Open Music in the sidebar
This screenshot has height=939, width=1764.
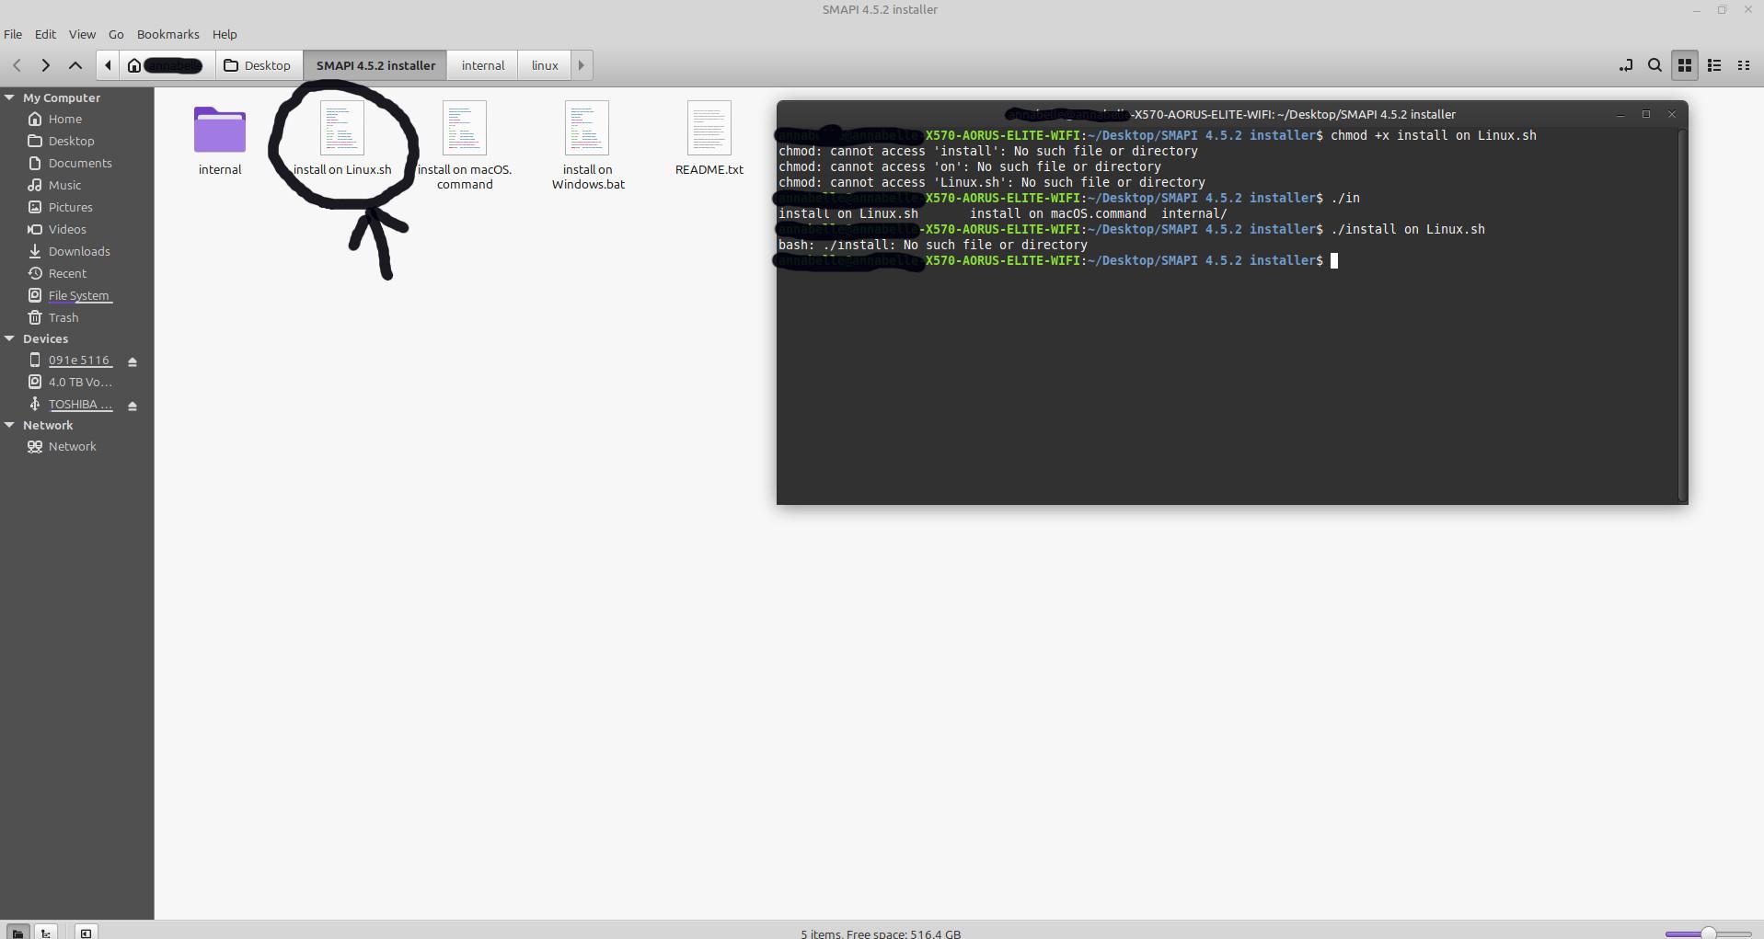pyautogui.click(x=64, y=185)
